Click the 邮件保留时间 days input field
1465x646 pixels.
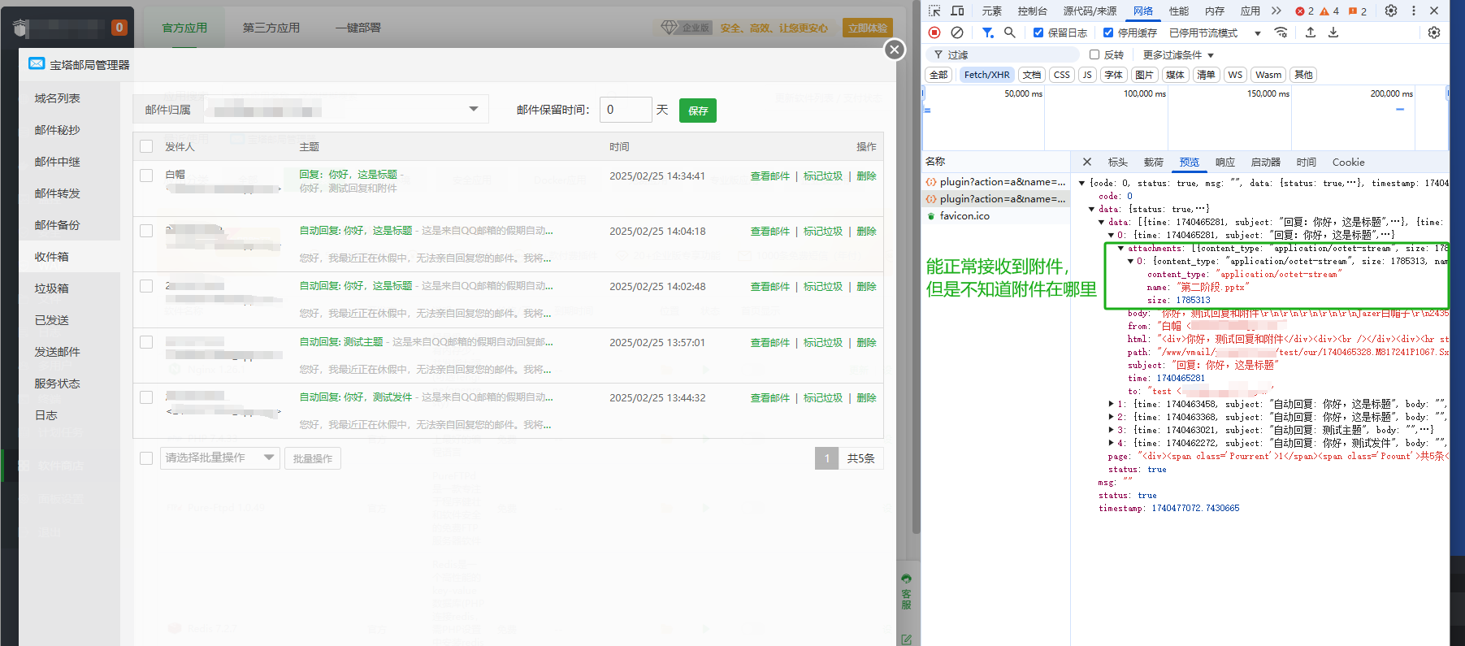pyautogui.click(x=626, y=110)
